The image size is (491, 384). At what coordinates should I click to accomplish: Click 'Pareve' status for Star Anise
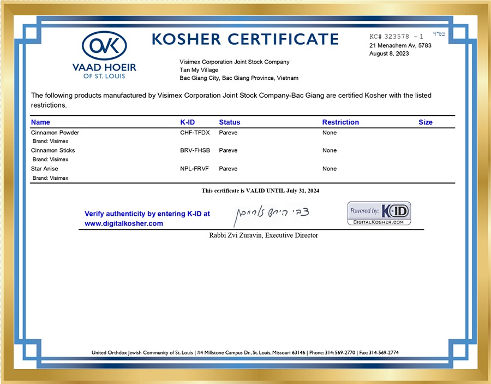pos(228,169)
